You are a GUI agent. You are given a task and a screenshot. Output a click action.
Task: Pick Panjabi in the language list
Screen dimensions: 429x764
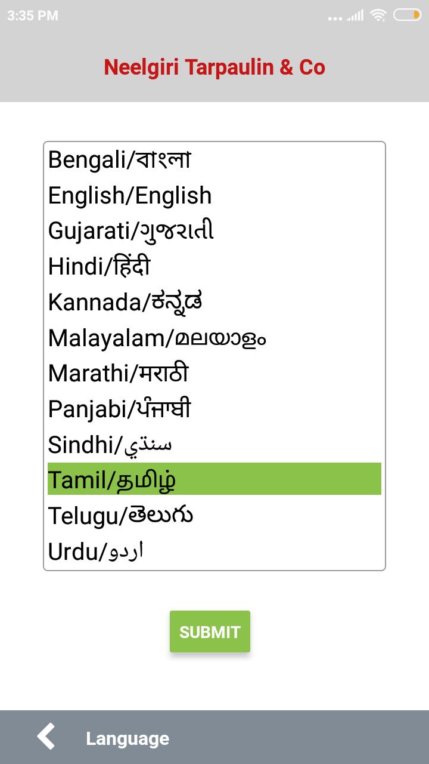click(x=119, y=409)
